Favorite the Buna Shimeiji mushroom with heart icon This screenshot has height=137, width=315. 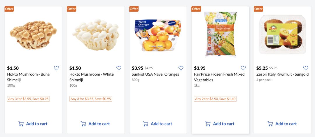coord(56,68)
